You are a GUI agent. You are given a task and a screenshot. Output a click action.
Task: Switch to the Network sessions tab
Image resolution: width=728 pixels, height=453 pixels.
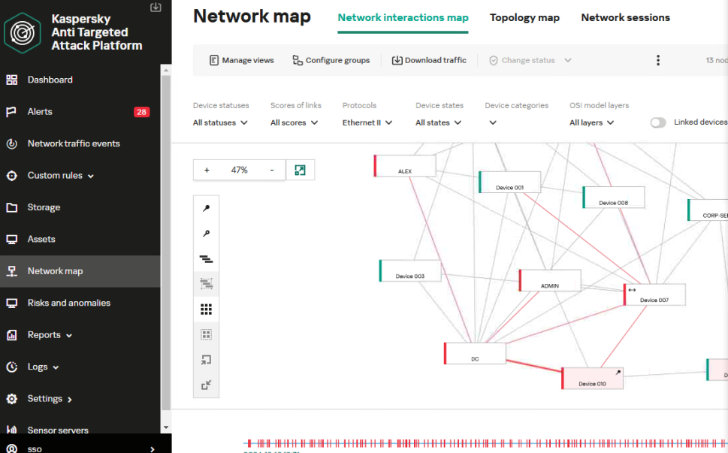coord(625,17)
